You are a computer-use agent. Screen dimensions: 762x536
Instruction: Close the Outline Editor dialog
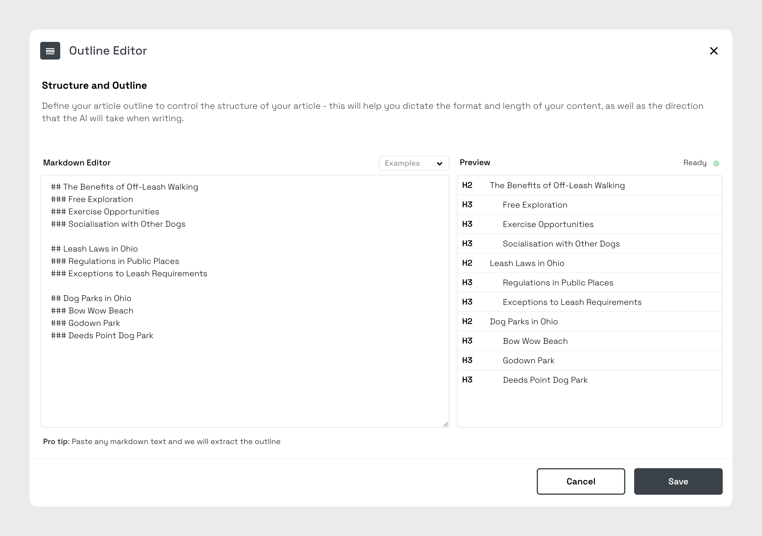pyautogui.click(x=714, y=51)
